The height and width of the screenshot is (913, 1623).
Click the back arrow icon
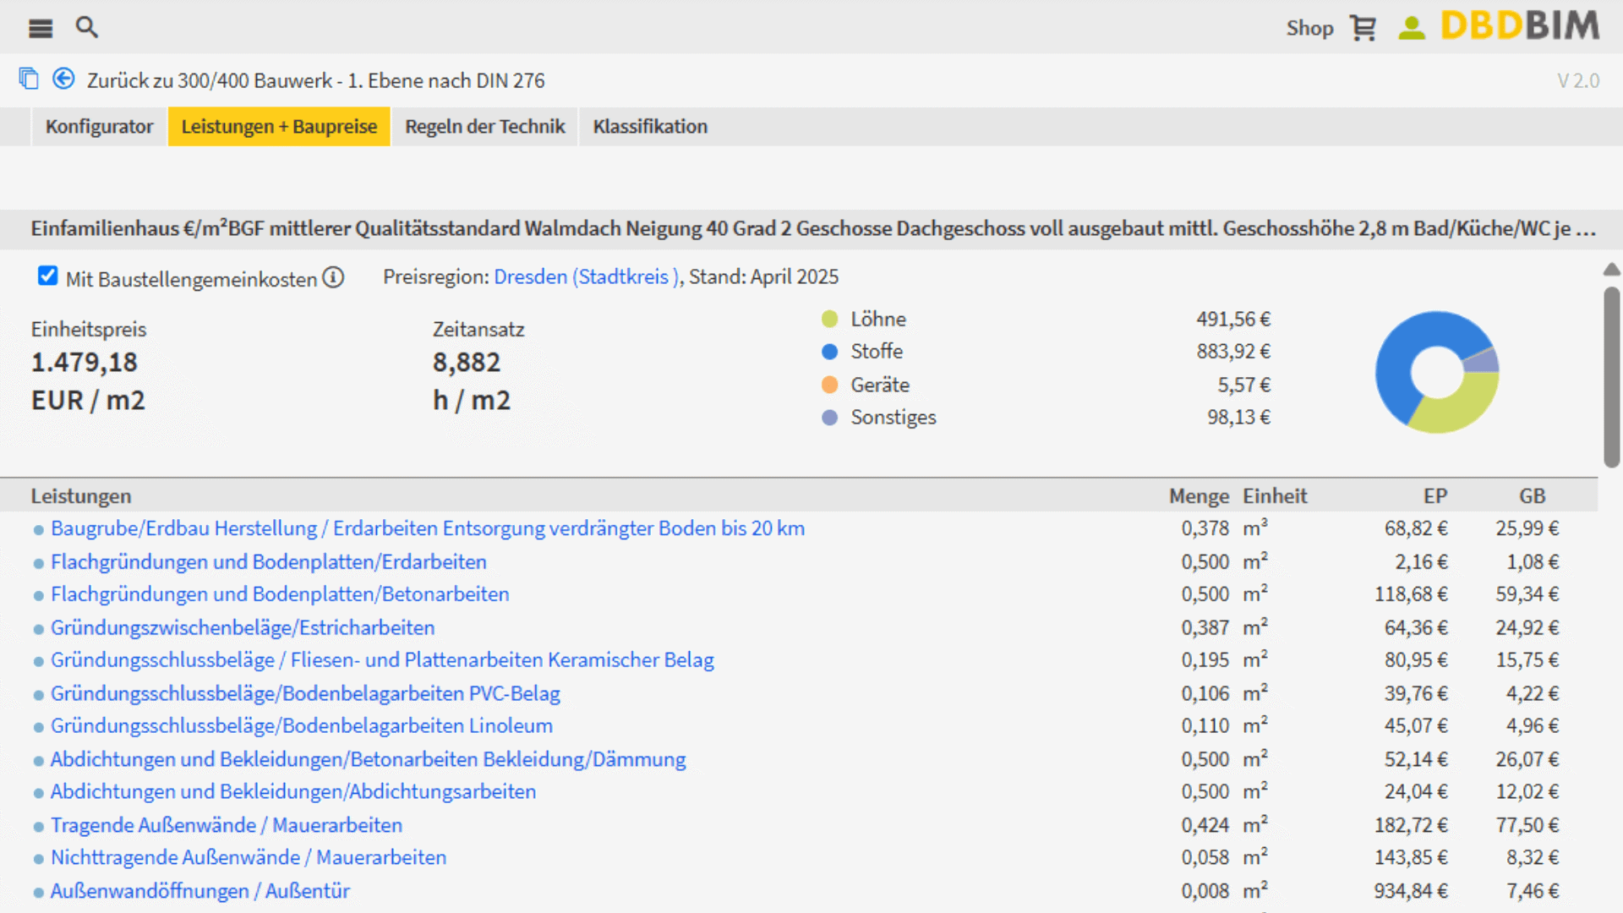point(63,79)
